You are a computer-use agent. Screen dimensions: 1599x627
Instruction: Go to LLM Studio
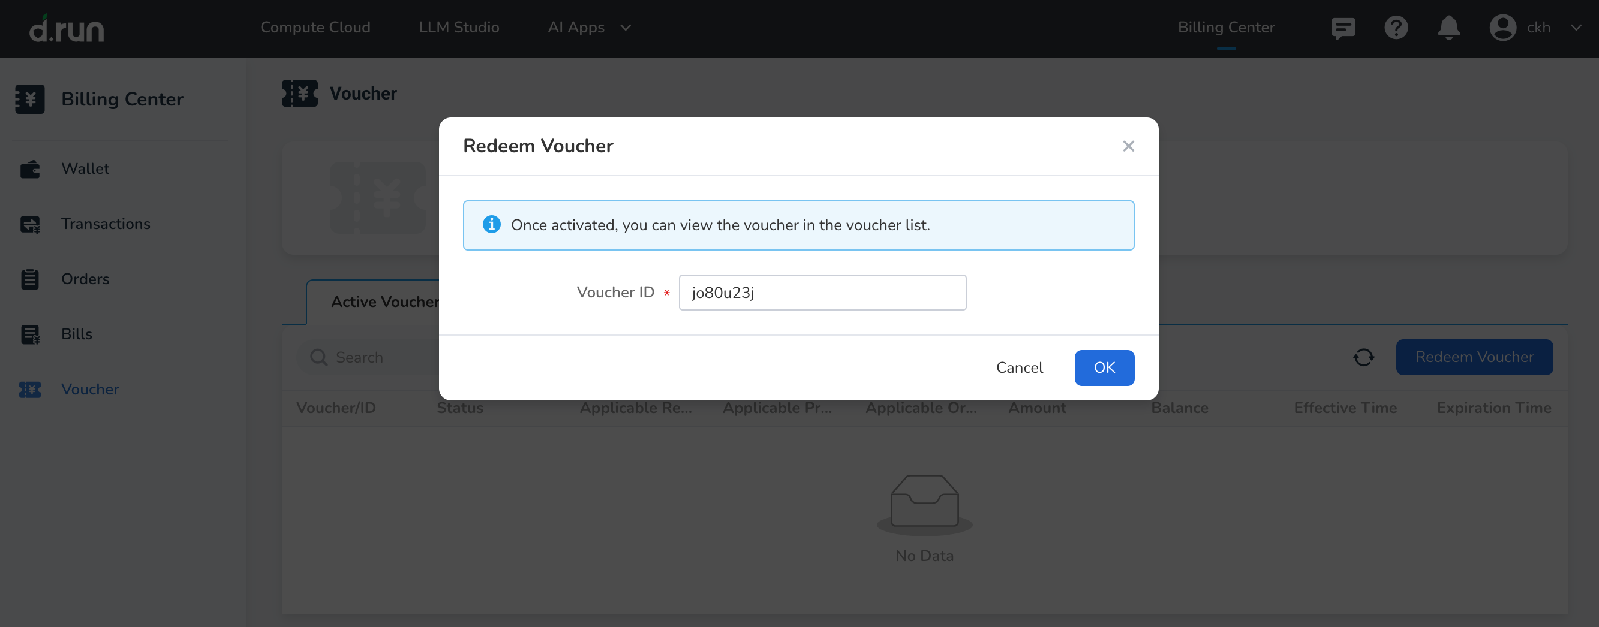point(459,28)
